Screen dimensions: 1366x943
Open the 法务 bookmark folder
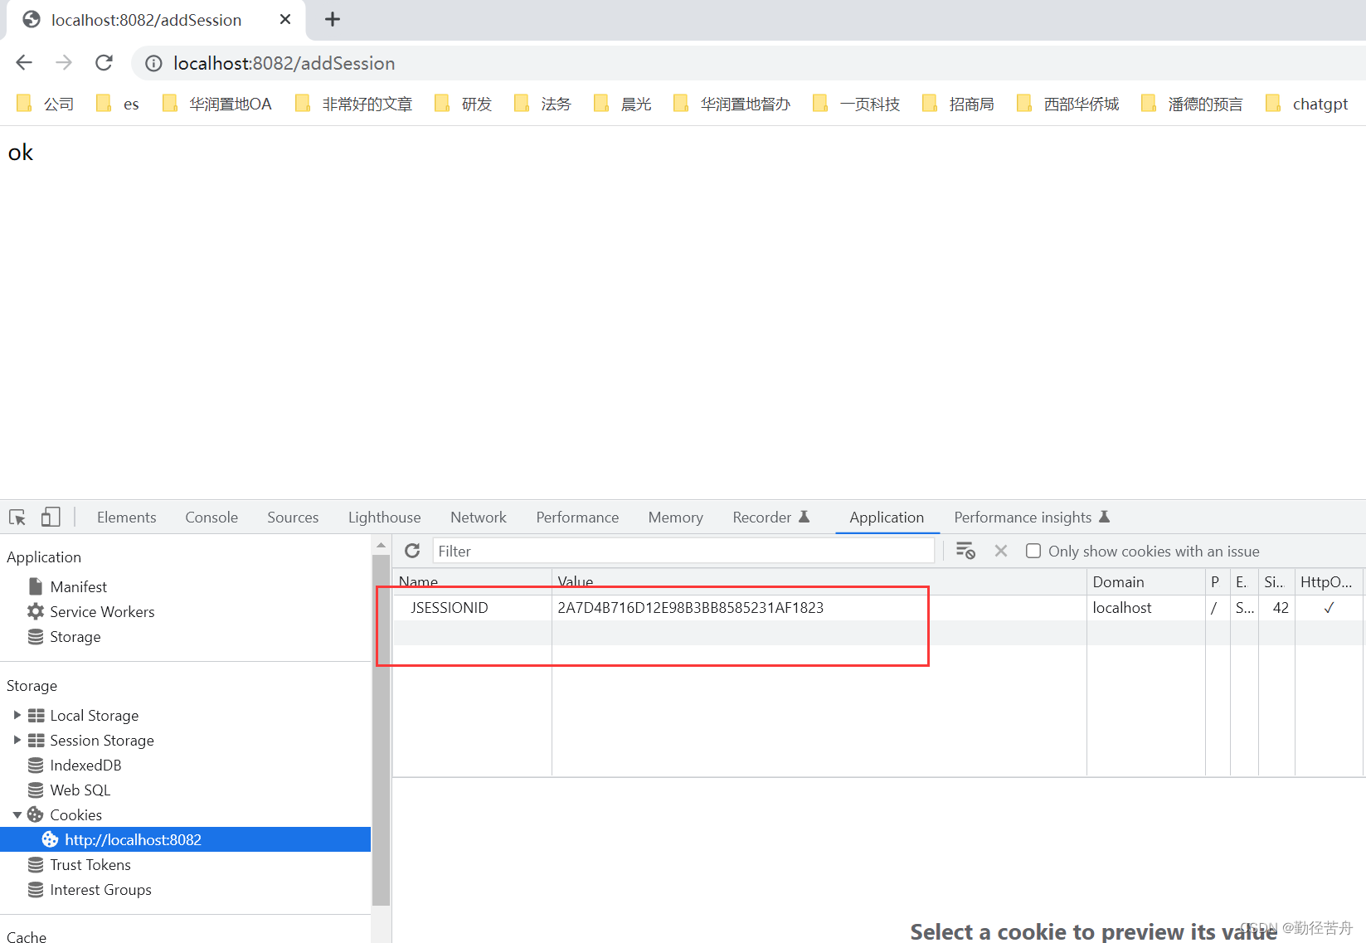tap(543, 104)
